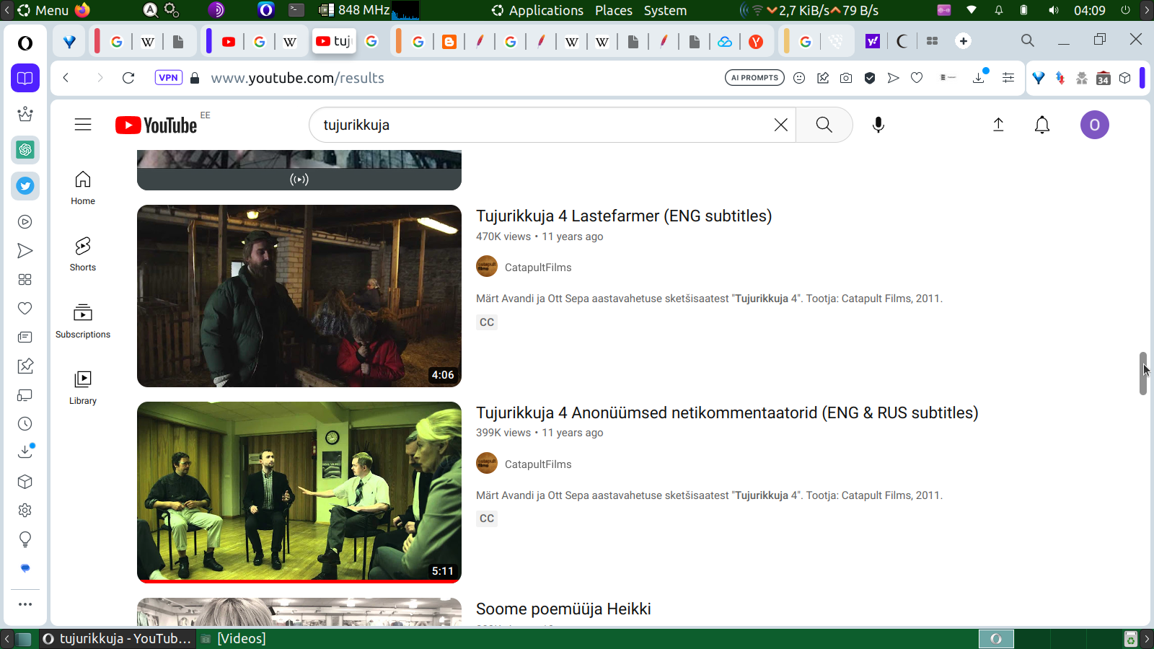Viewport: 1154px width, 649px height.
Task: Switch to the Blogger tab
Action: pyautogui.click(x=449, y=41)
